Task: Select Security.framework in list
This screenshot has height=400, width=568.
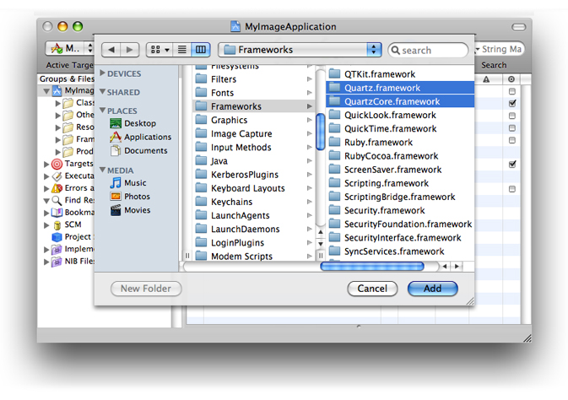Action: [384, 210]
